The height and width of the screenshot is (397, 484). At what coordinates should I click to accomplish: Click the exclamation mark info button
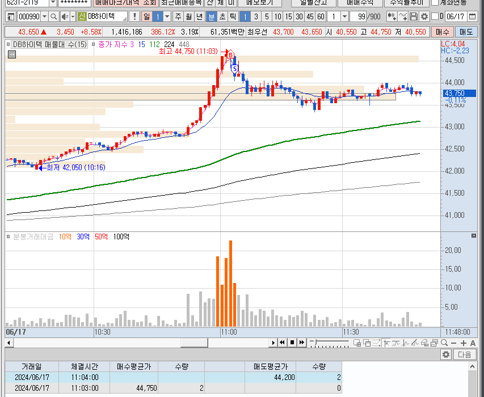pyautogui.click(x=134, y=16)
